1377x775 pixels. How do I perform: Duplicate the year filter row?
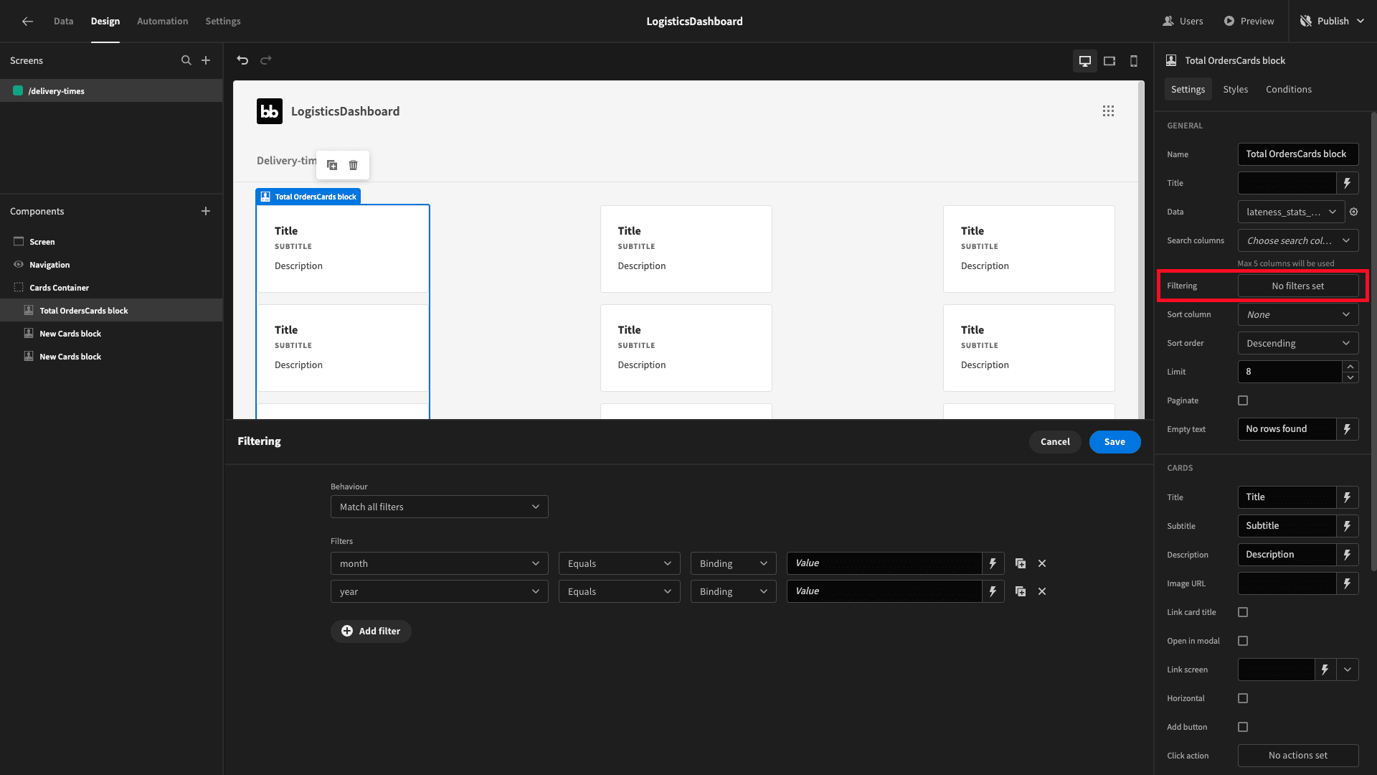[x=1021, y=591]
